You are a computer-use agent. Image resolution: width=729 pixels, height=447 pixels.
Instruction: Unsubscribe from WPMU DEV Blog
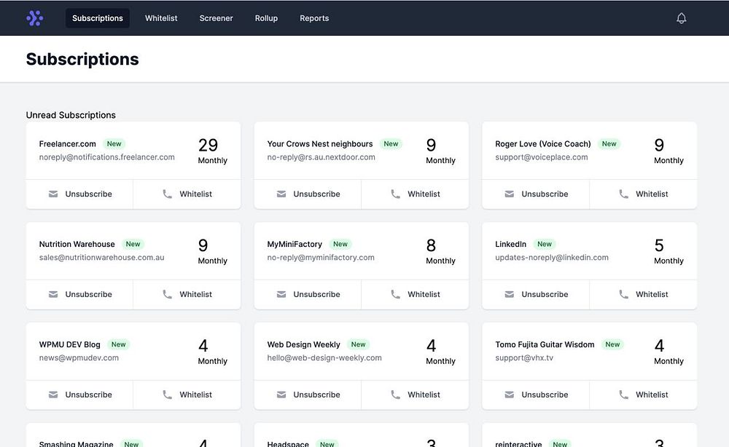[x=79, y=395]
